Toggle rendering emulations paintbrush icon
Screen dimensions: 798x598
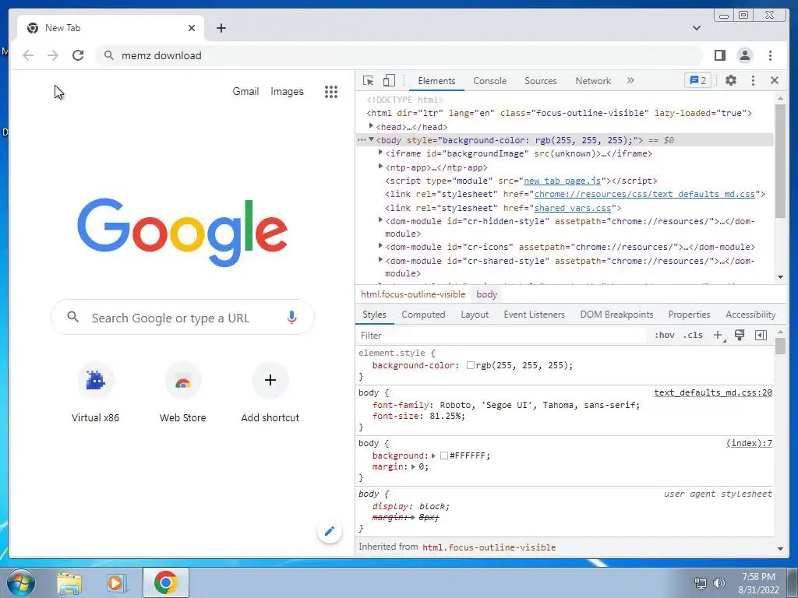point(740,335)
